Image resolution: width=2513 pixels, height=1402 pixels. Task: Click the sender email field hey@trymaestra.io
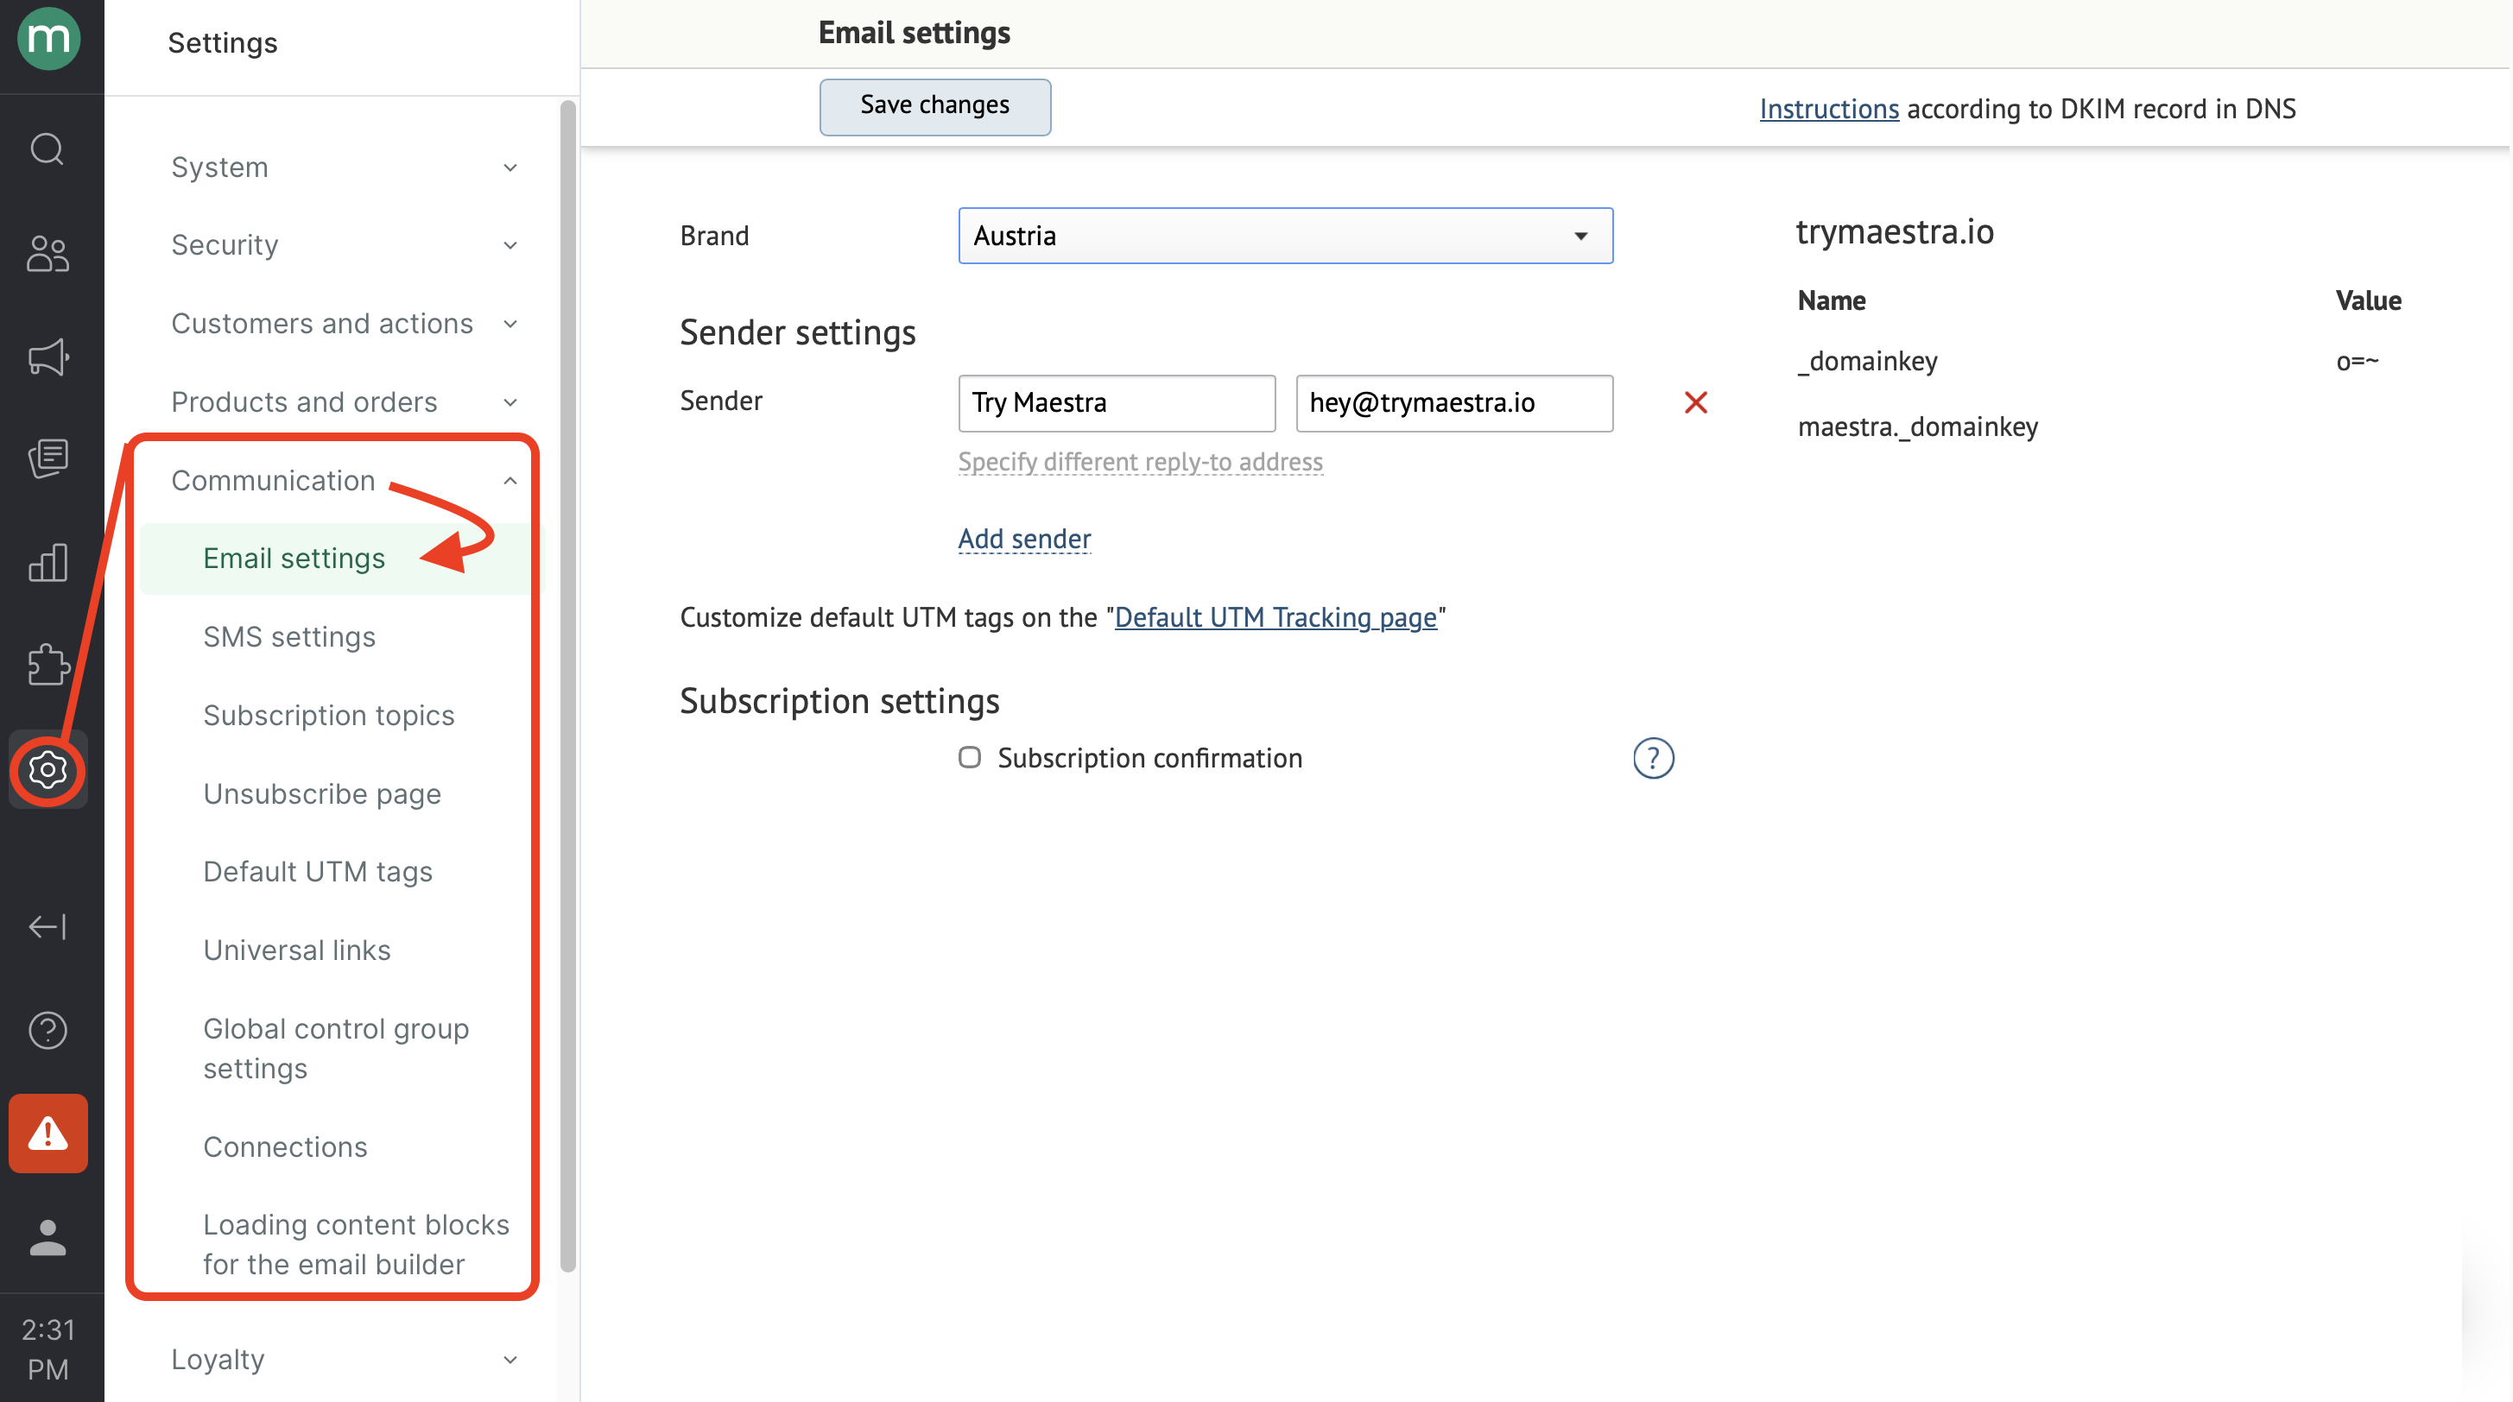tap(1453, 402)
